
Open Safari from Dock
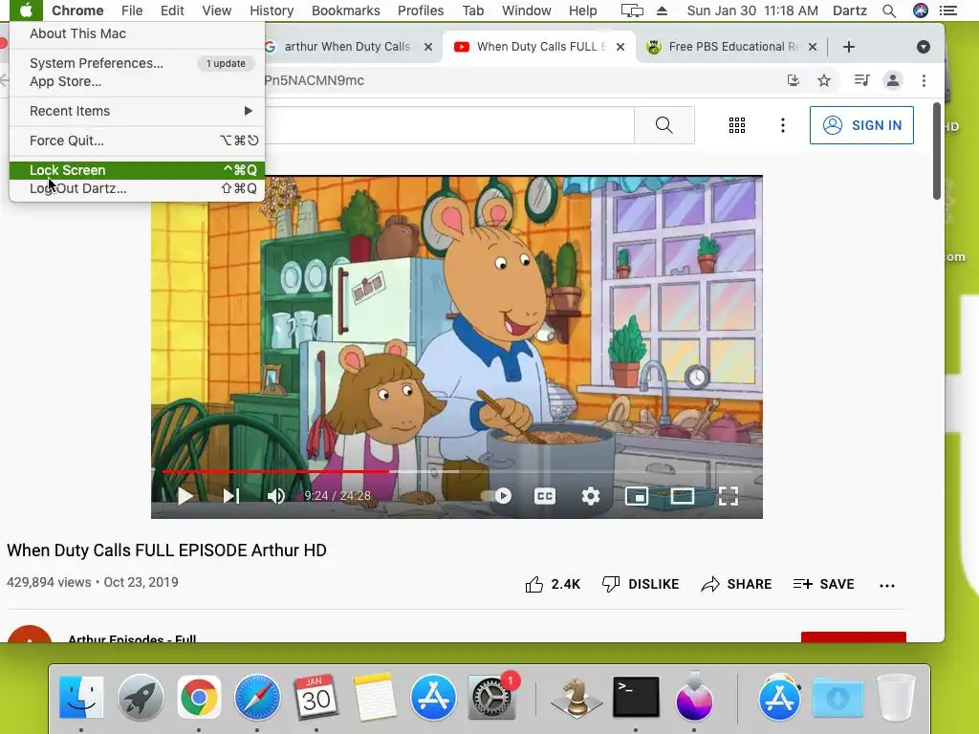tap(257, 697)
